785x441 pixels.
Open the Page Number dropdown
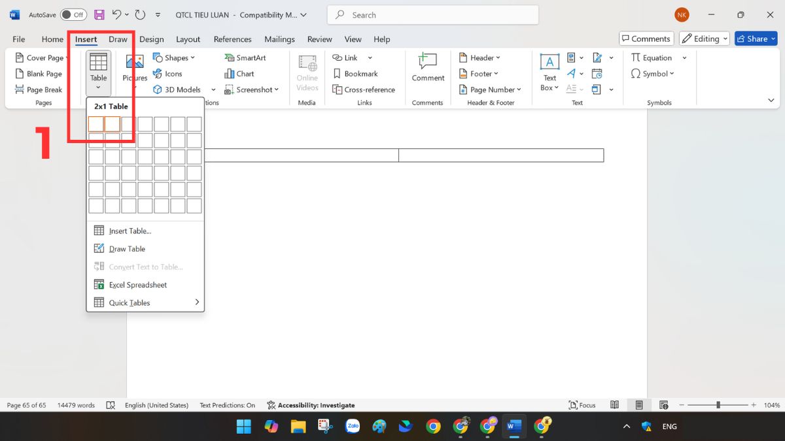(x=490, y=90)
